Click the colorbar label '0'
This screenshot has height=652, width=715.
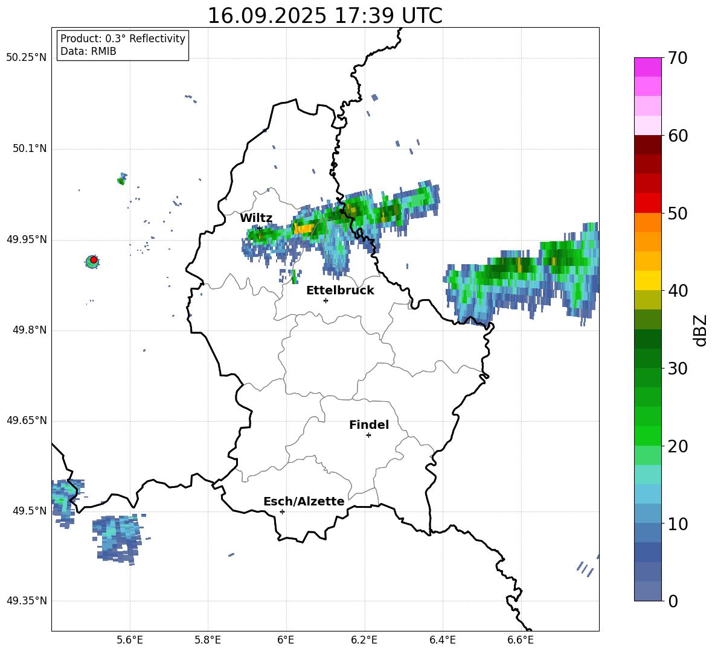(673, 601)
